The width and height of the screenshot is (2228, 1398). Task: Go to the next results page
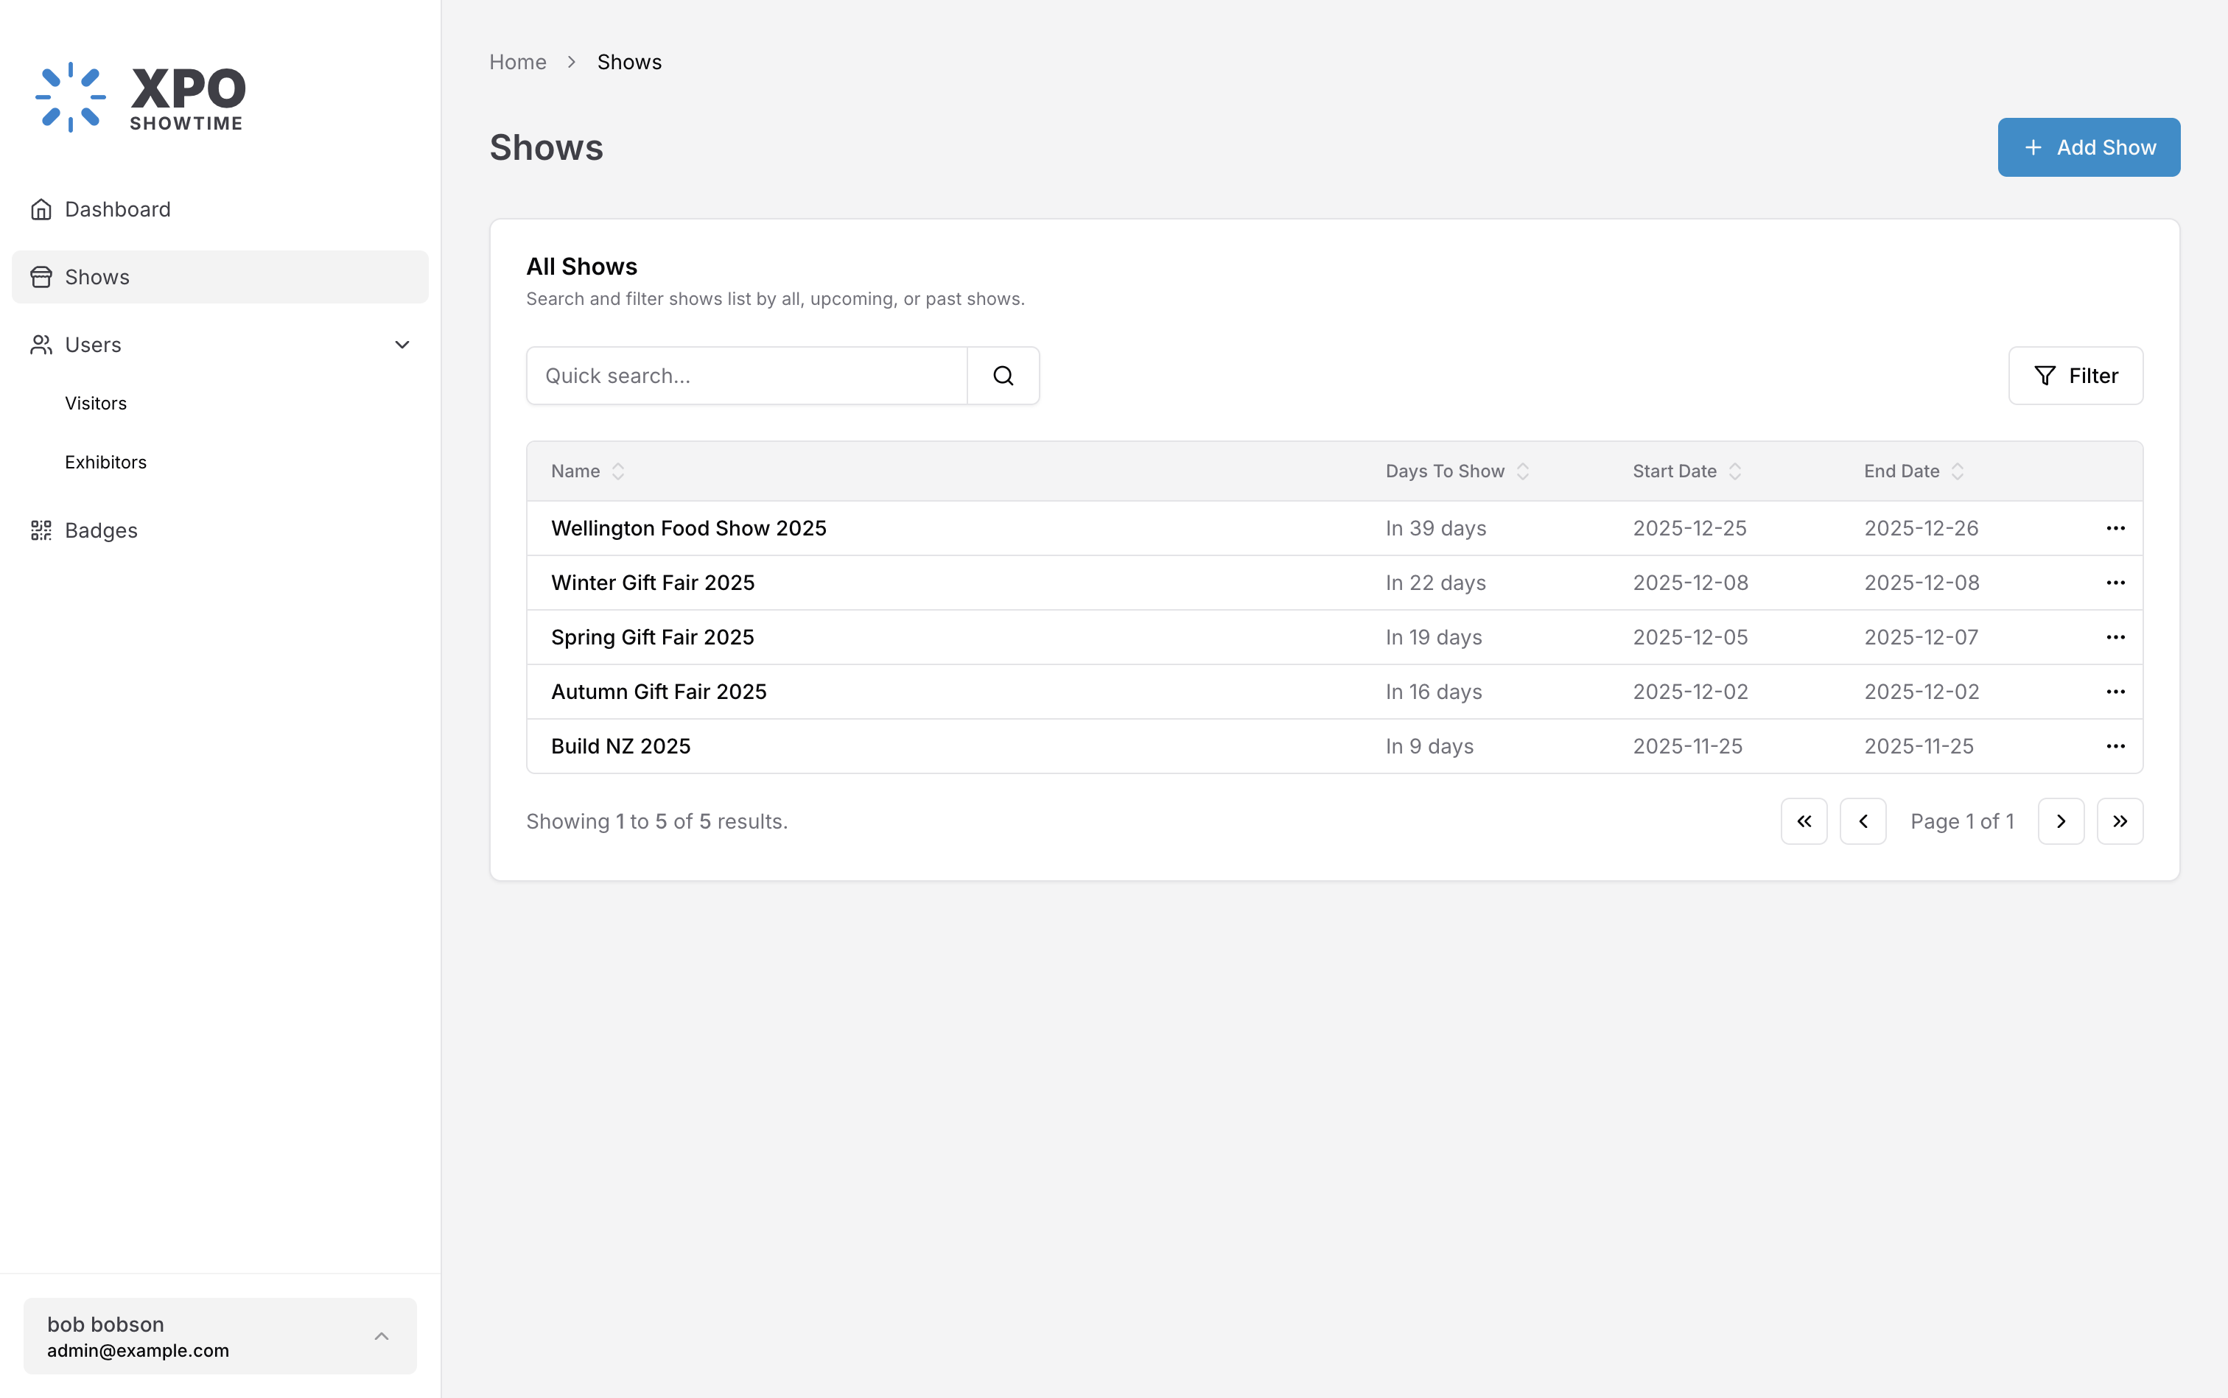point(2061,821)
